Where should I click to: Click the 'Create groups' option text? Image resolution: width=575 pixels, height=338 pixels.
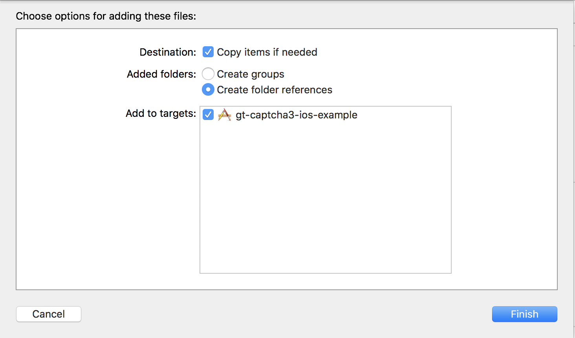click(x=251, y=74)
